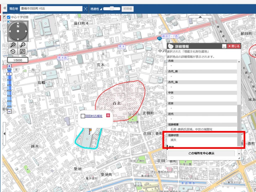Viewport: 256px width, 192px height.
Task: Toggle the 中心十字切替 checkbox
Action: 9,17
